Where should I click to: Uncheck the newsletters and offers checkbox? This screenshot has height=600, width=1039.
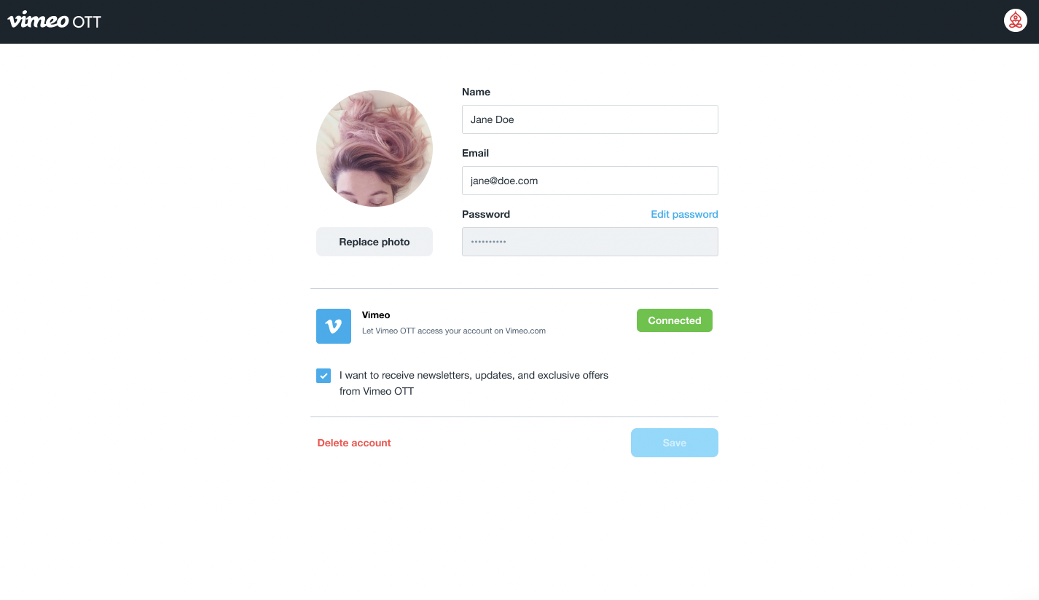(324, 376)
